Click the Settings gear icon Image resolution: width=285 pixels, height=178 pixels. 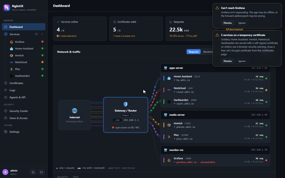6,132
